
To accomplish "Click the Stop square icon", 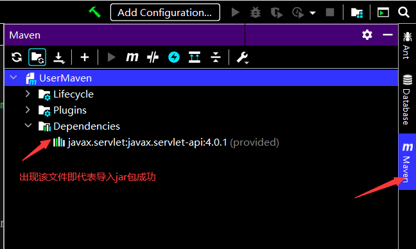I will click(x=330, y=12).
